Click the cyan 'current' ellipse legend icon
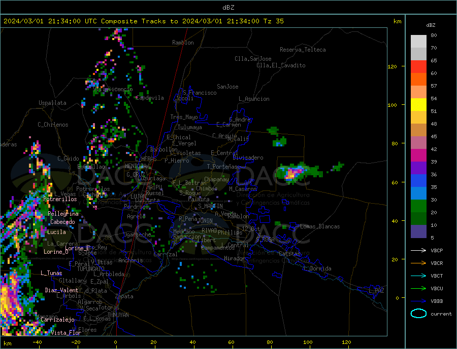Viewport: 457px width, 349px height. tap(418, 314)
